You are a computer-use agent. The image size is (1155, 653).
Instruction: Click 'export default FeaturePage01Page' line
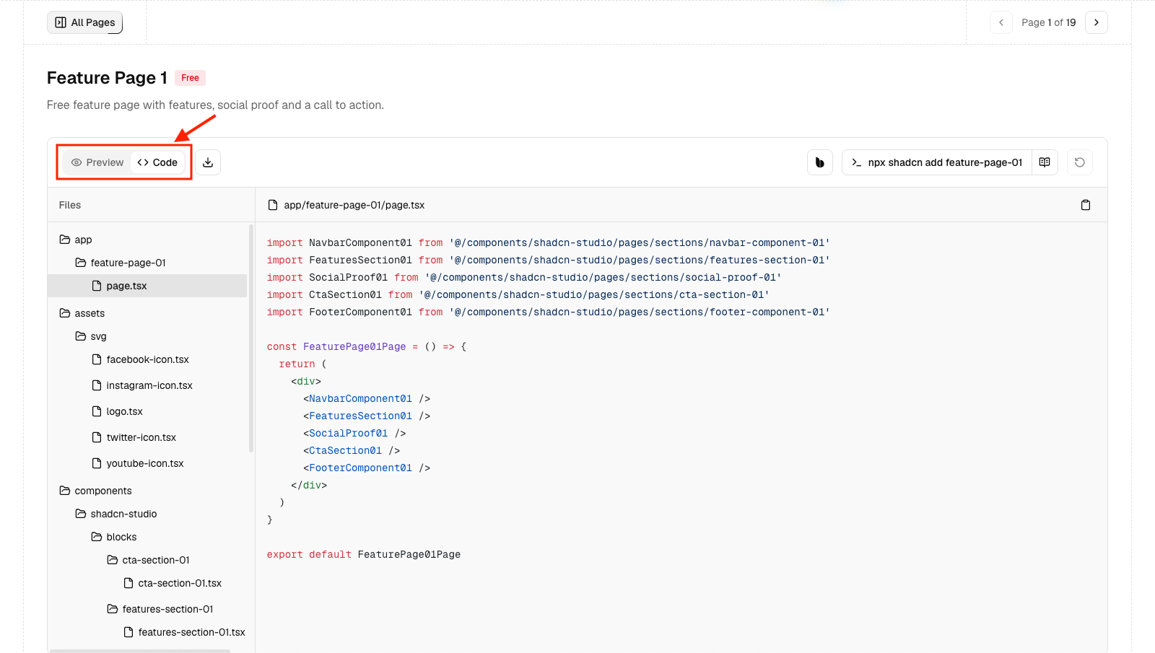[363, 555]
